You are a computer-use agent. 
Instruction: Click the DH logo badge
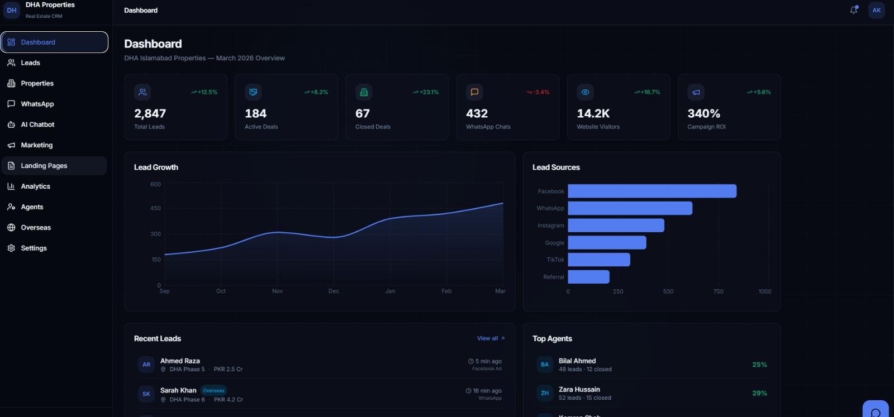coord(12,10)
